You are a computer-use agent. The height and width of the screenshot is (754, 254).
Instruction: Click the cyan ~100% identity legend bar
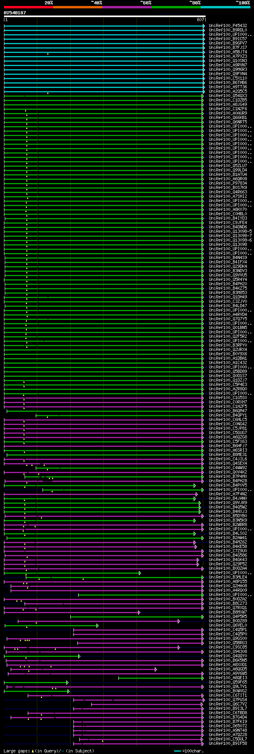point(225,7)
